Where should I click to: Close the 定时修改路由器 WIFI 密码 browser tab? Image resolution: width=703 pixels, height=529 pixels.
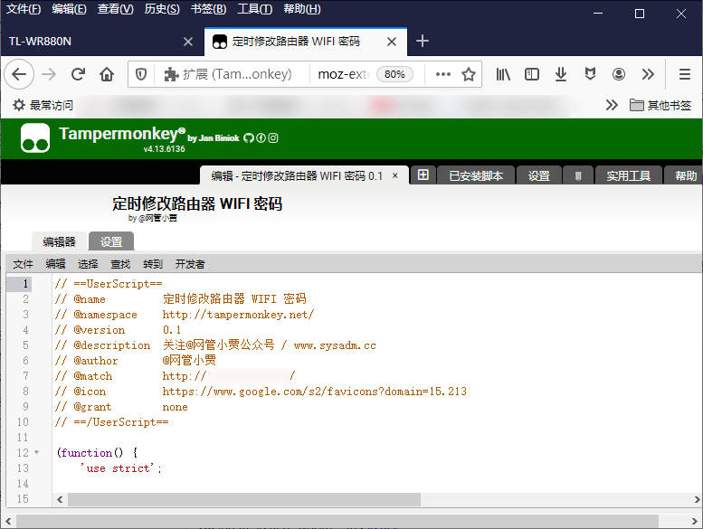click(392, 42)
